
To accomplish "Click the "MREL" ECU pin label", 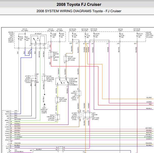I will tap(7, 120).
